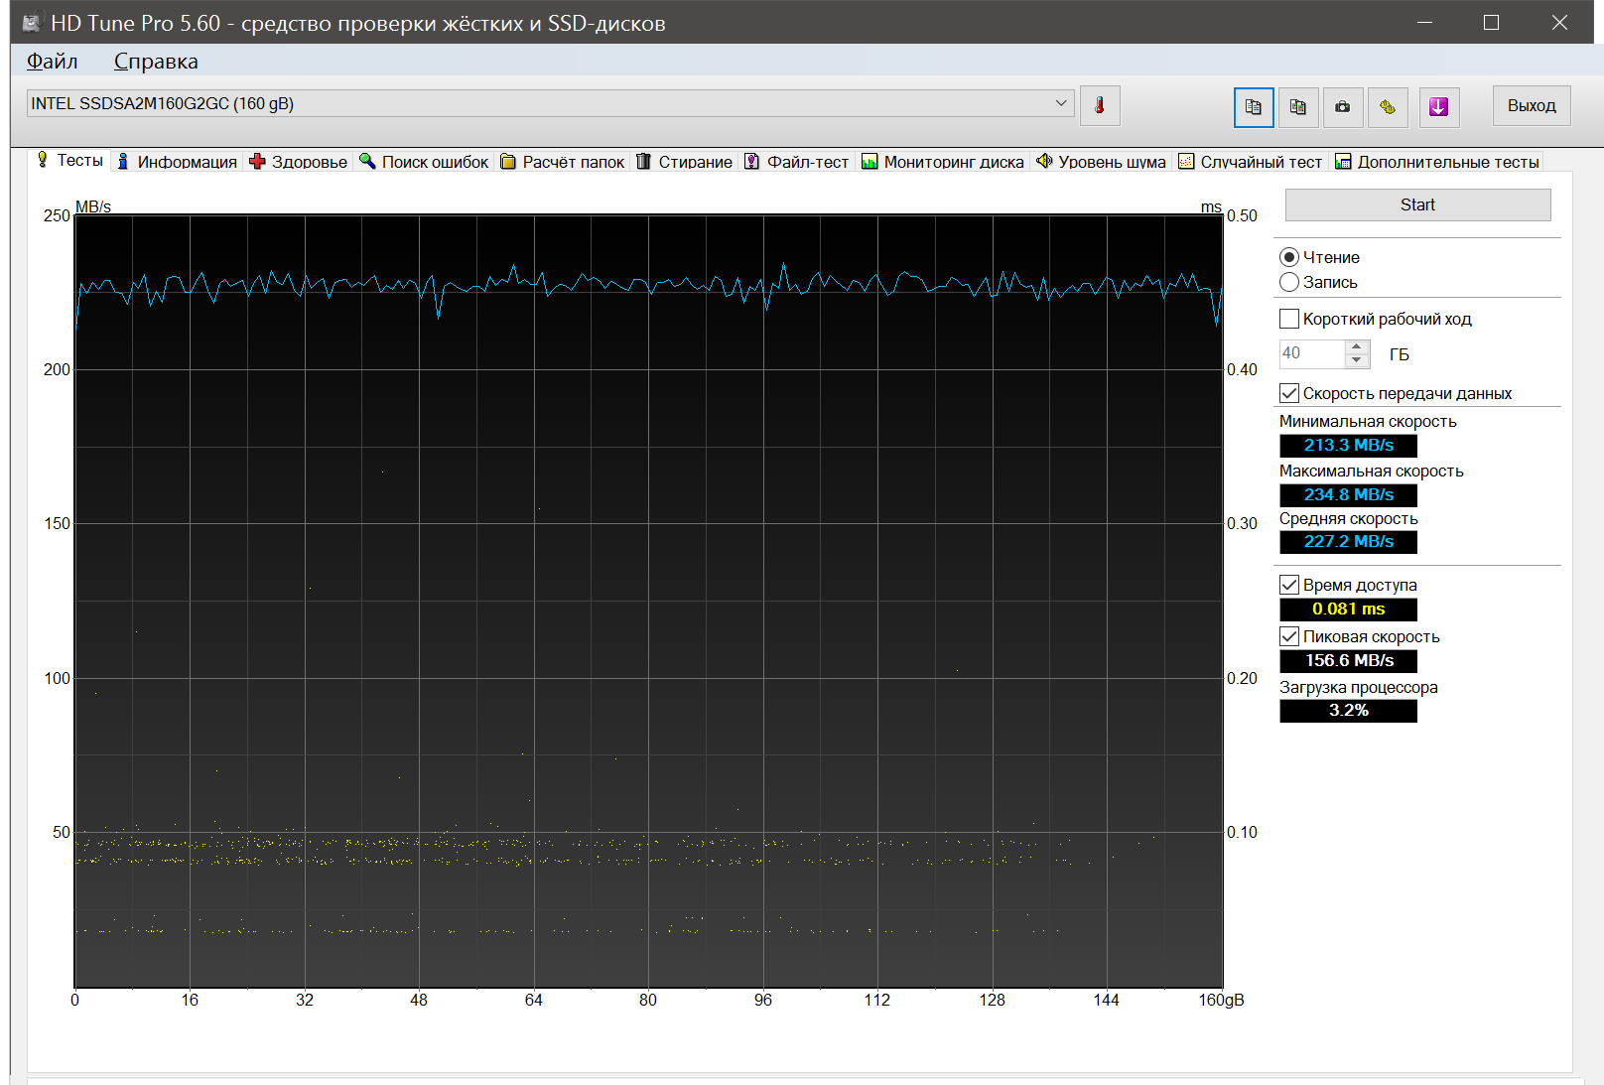Enable Короткий рабочий ход checkbox

(1289, 319)
